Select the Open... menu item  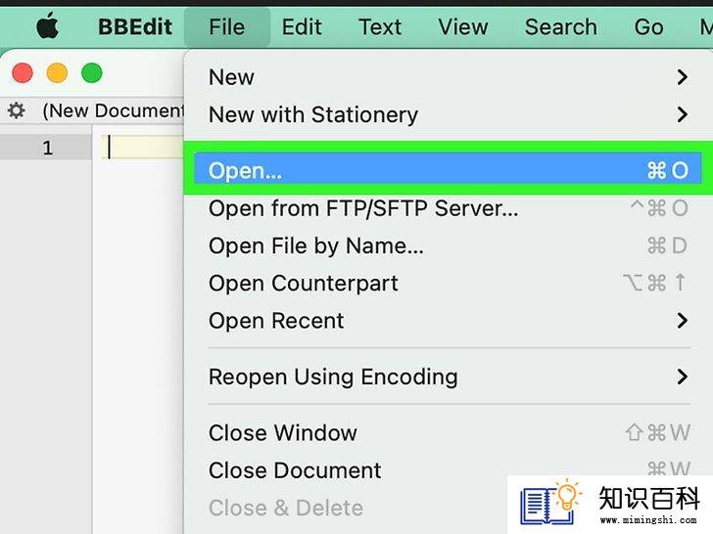coord(448,170)
